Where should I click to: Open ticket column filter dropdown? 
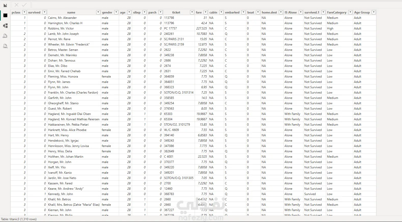[x=192, y=12]
